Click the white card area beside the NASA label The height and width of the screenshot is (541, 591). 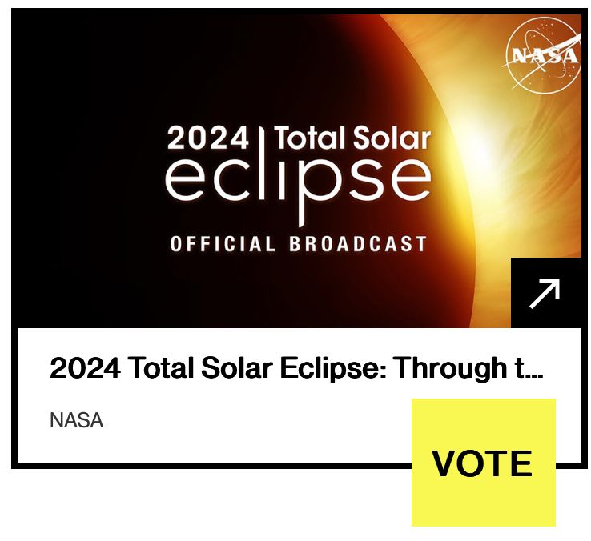point(245,420)
